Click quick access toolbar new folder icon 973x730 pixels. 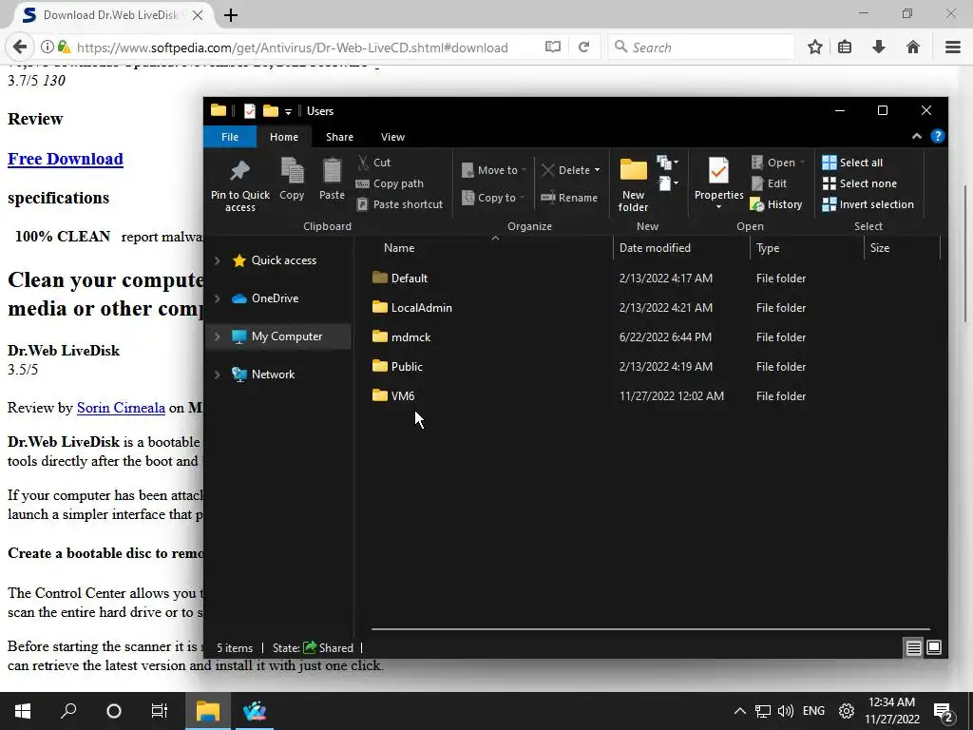(271, 111)
